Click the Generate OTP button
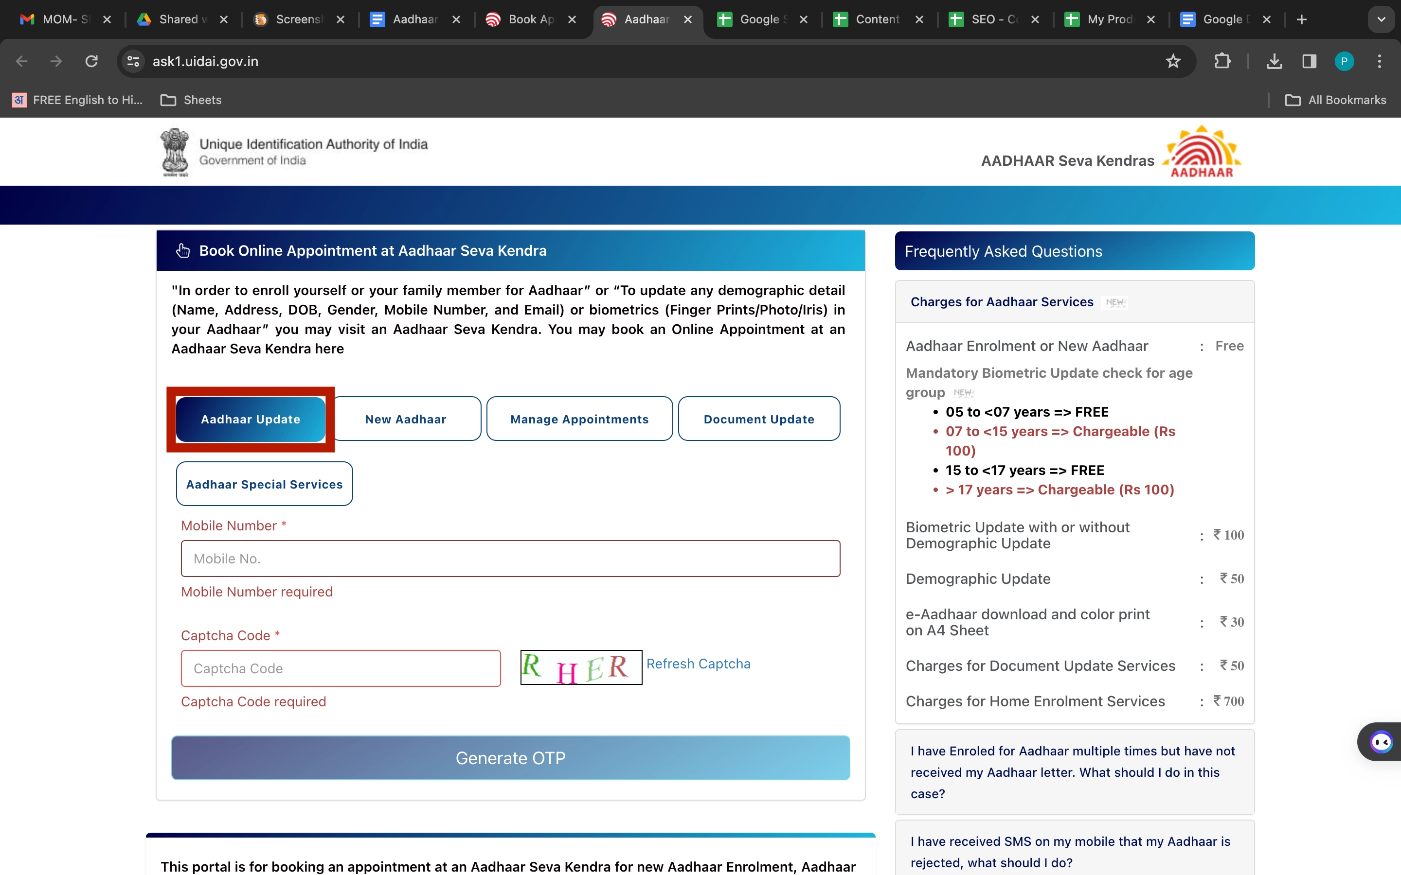This screenshot has width=1401, height=875. (510, 758)
